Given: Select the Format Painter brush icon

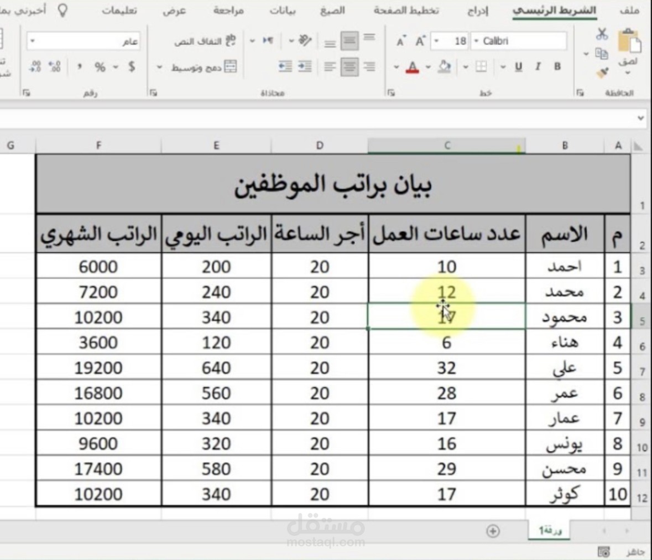Looking at the screenshot, I should pyautogui.click(x=602, y=73).
